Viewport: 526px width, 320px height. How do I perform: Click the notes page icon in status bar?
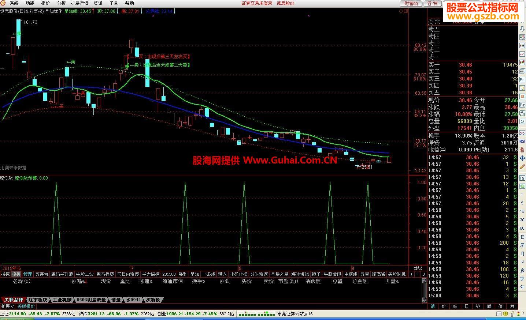[x=499, y=314]
